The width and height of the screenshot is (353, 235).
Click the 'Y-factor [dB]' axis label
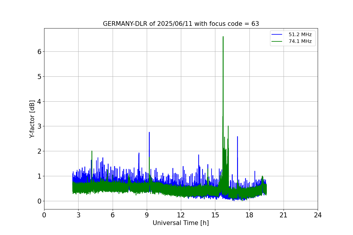(32, 119)
